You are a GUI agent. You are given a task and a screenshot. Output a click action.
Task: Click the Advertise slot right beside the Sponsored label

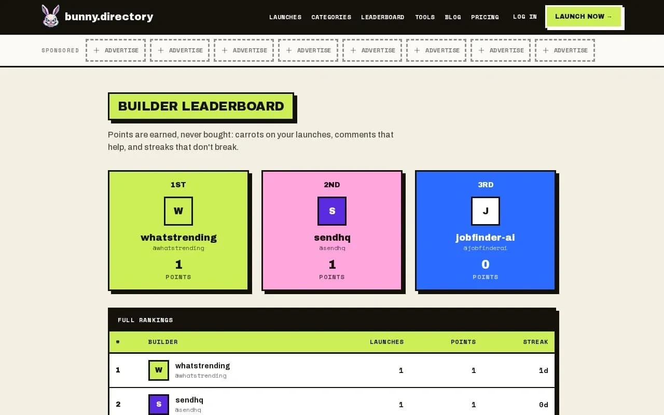[116, 50]
